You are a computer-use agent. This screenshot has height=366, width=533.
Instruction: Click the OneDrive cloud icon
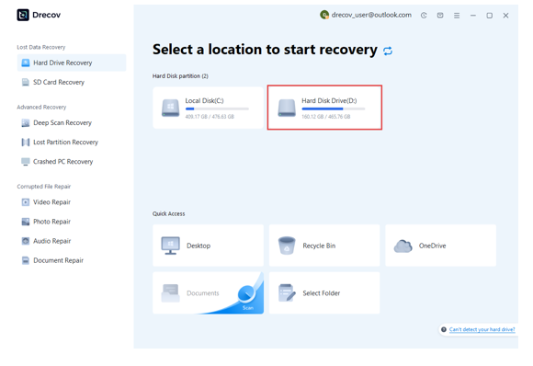403,246
